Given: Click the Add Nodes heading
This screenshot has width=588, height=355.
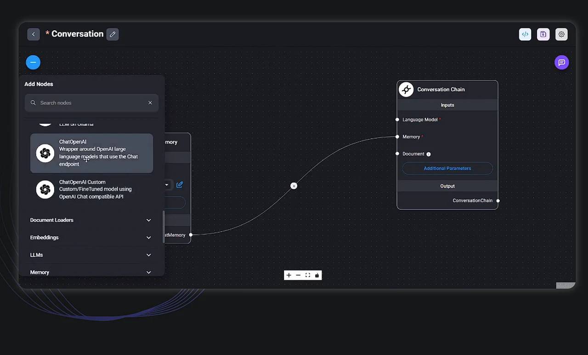Looking at the screenshot, I should tap(39, 84).
